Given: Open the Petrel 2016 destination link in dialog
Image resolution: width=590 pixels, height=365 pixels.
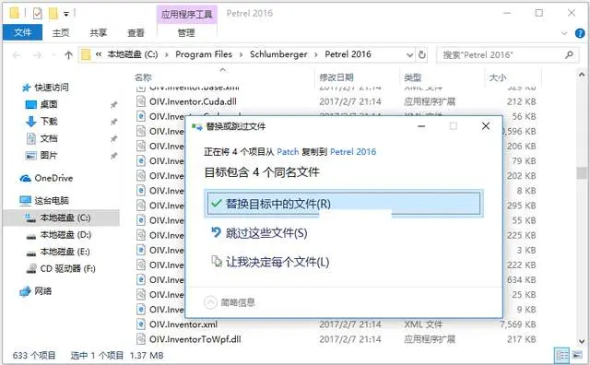Looking at the screenshot, I should click(x=353, y=152).
